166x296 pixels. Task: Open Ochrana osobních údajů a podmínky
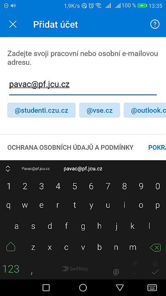pyautogui.click(x=70, y=148)
